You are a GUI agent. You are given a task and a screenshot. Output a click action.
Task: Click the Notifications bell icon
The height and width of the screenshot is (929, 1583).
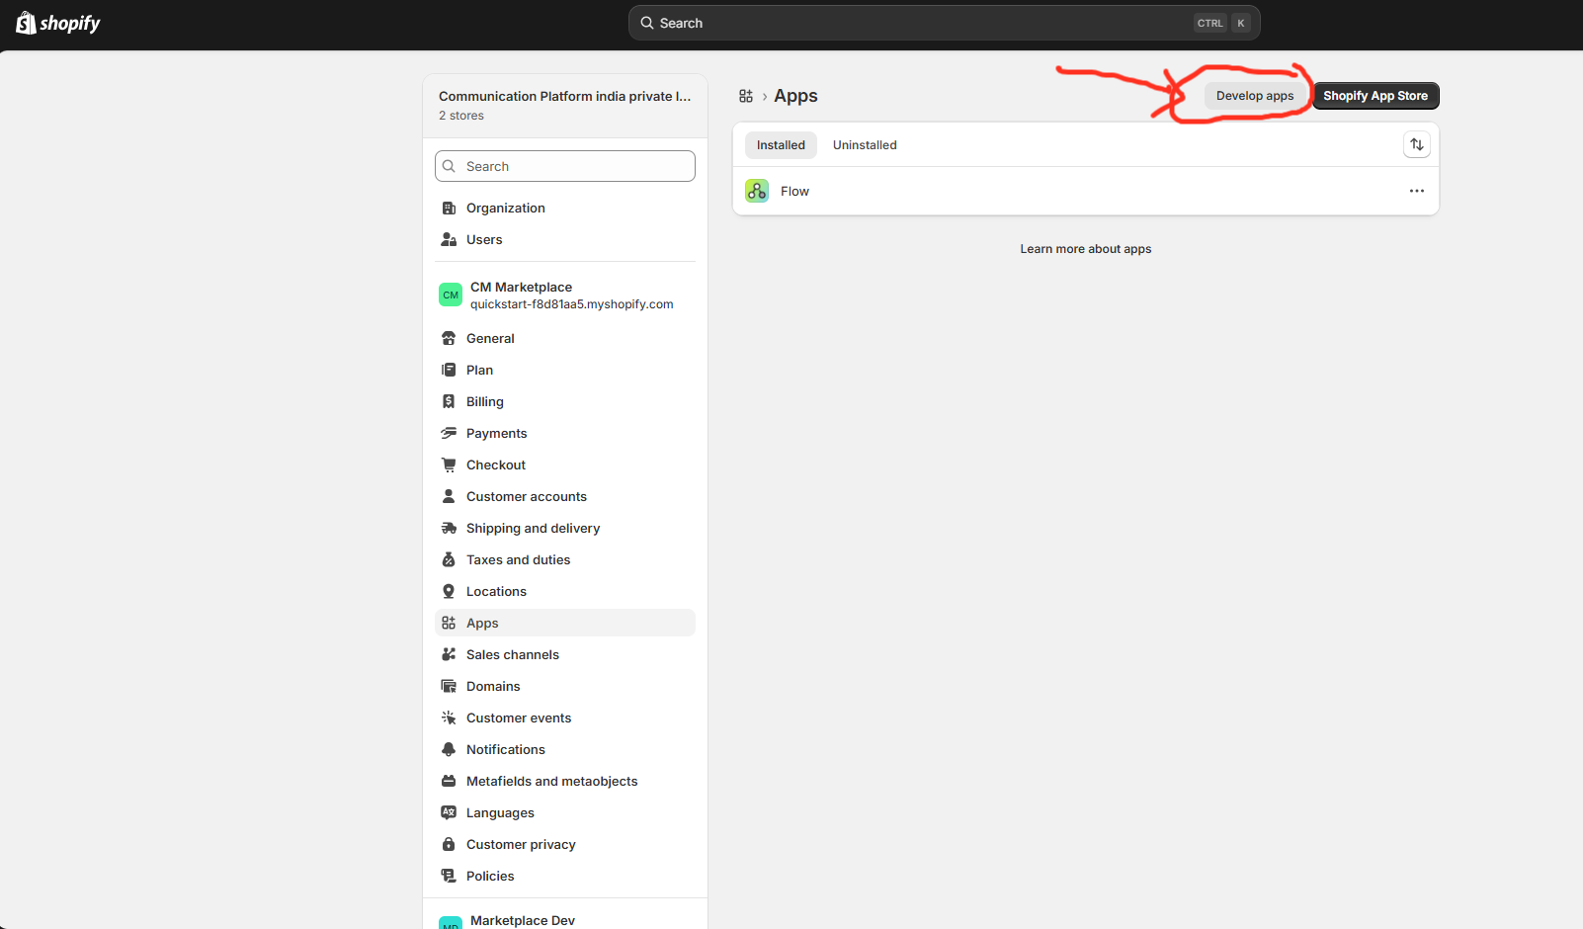449,749
